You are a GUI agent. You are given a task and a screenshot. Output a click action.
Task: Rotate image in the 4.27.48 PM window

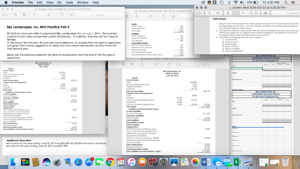(x=169, y=64)
